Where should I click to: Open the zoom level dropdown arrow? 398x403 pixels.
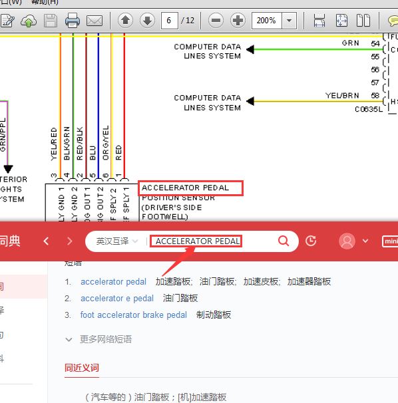coord(289,21)
